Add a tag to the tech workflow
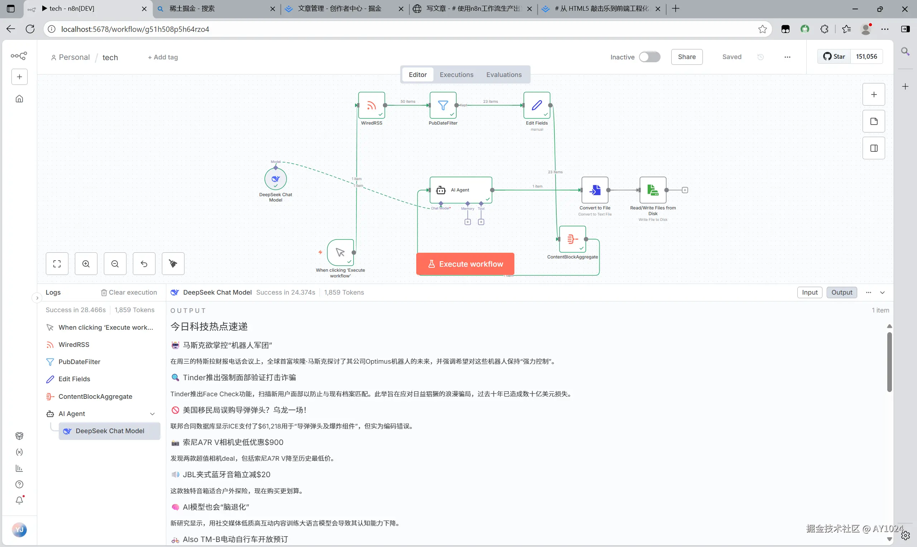917x547 pixels. tap(163, 57)
